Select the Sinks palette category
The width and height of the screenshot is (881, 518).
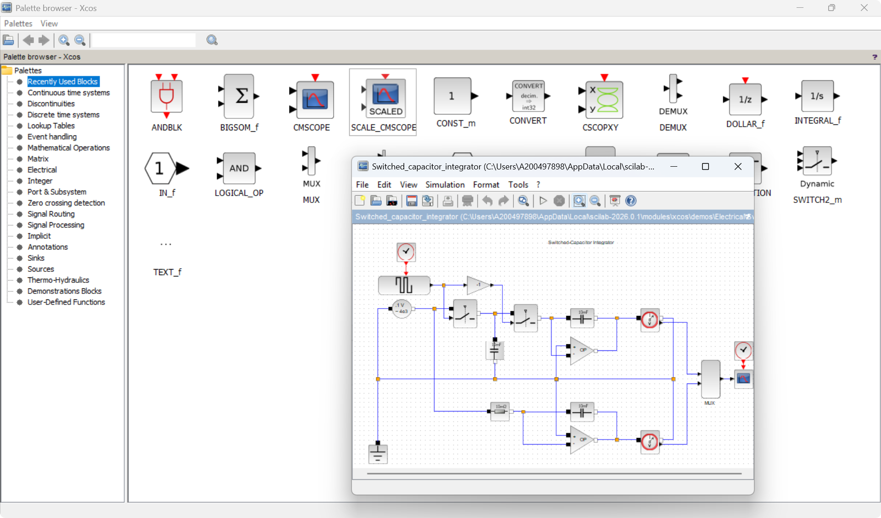36,258
